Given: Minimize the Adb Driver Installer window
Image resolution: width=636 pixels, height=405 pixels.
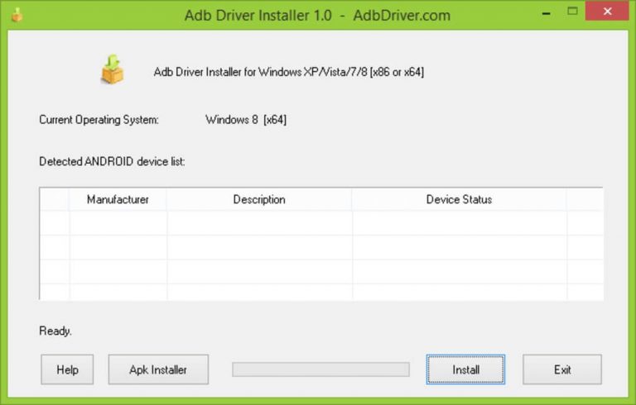Looking at the screenshot, I should coord(547,12).
